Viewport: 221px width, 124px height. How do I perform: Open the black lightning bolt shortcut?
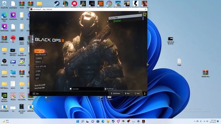135,4
